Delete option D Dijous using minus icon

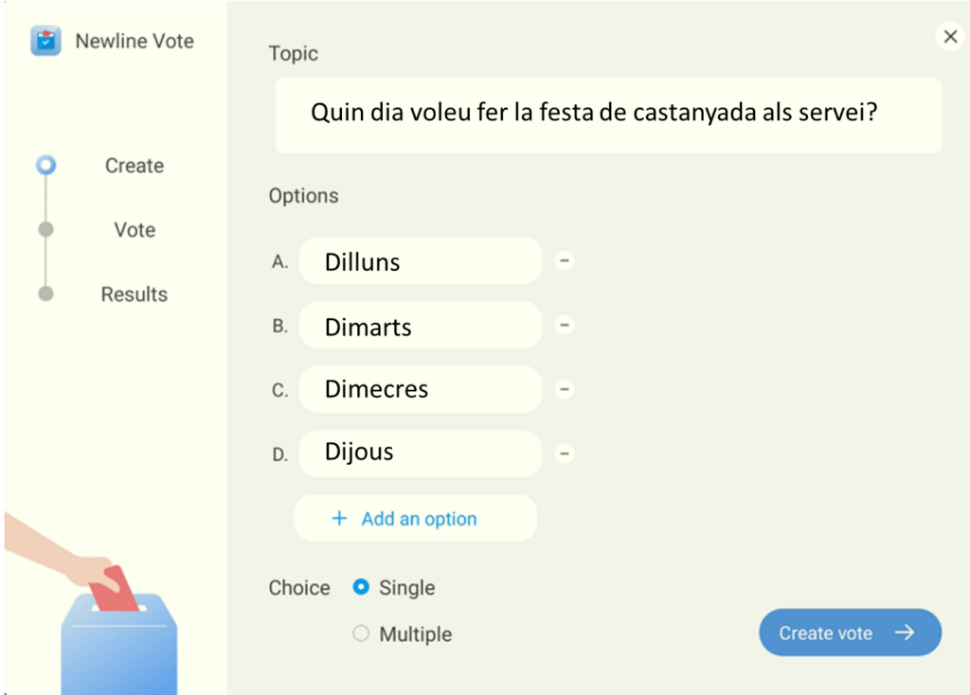(x=565, y=454)
